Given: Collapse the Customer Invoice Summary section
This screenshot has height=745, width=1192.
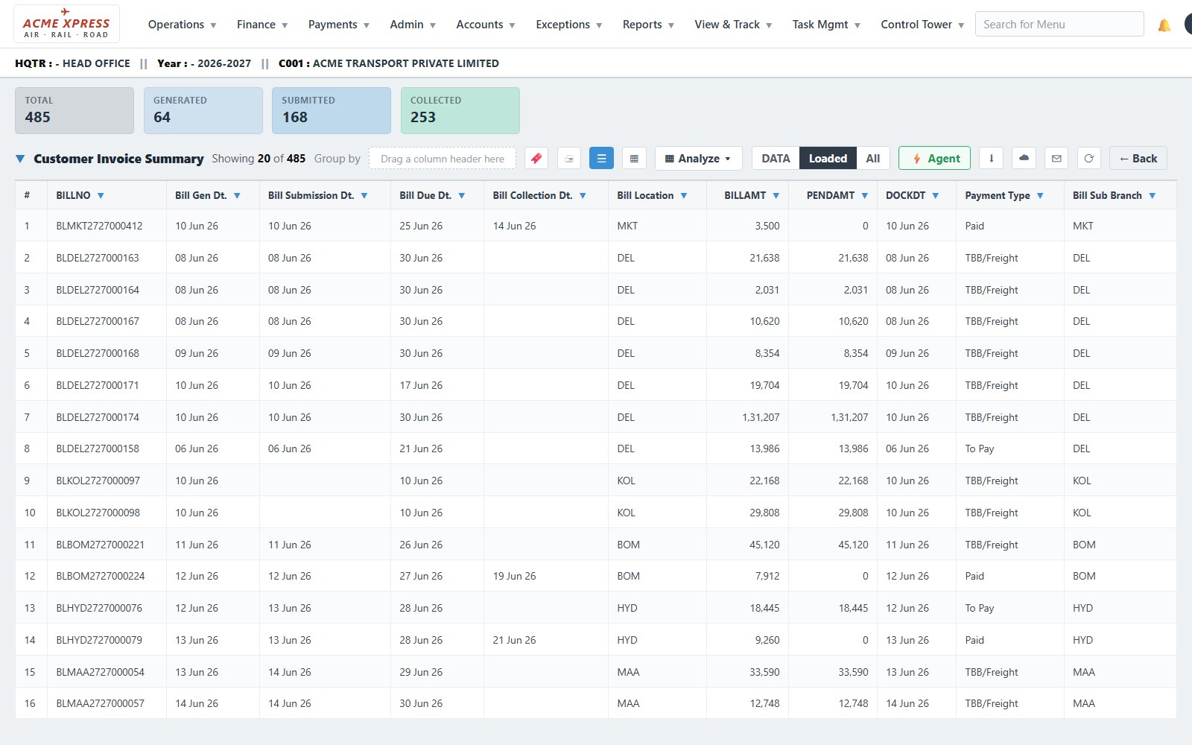Looking at the screenshot, I should tap(21, 159).
